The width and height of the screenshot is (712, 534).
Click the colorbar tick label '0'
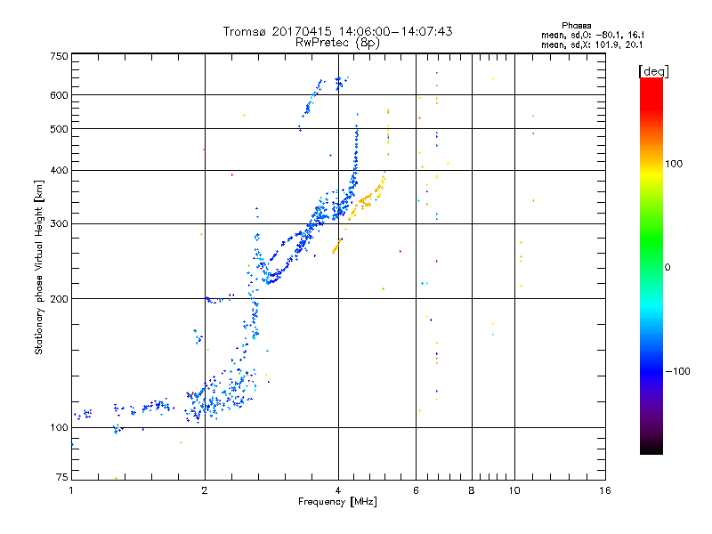(667, 268)
